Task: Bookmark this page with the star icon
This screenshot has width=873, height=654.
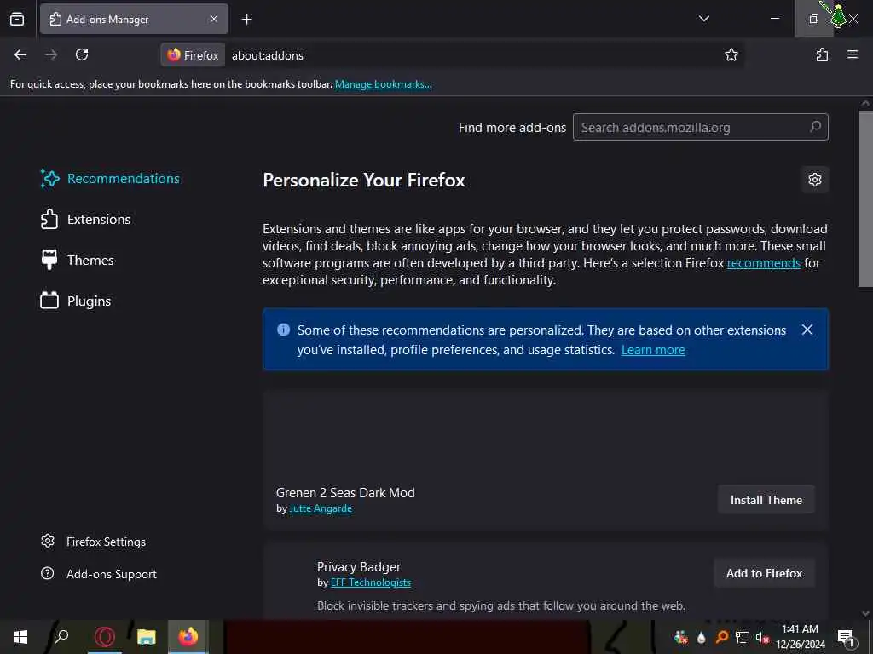Action: click(x=731, y=54)
